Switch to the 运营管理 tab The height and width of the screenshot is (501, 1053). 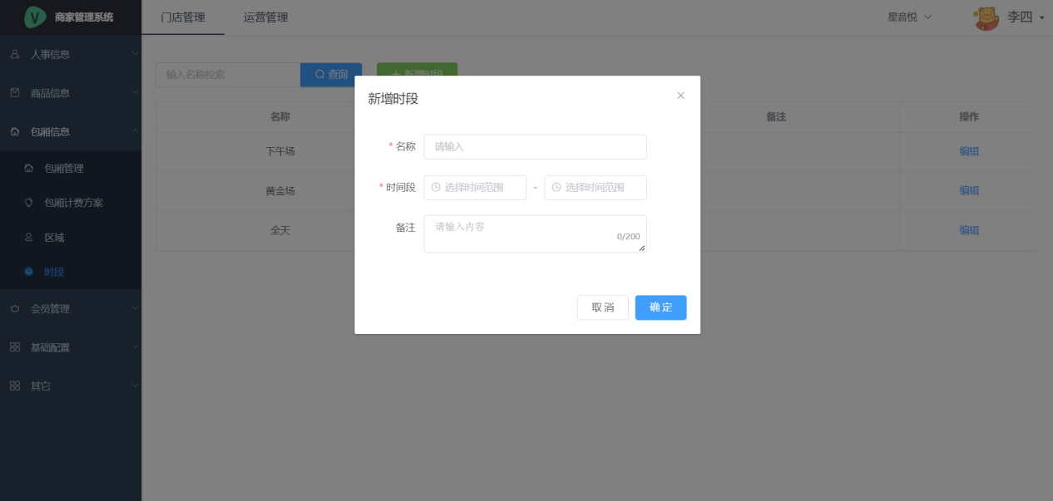pos(265,17)
